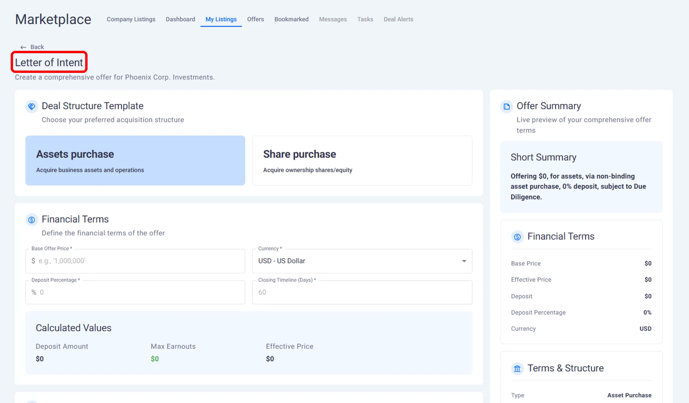
Task: Select the Assets purchase structure card
Action: tap(135, 161)
